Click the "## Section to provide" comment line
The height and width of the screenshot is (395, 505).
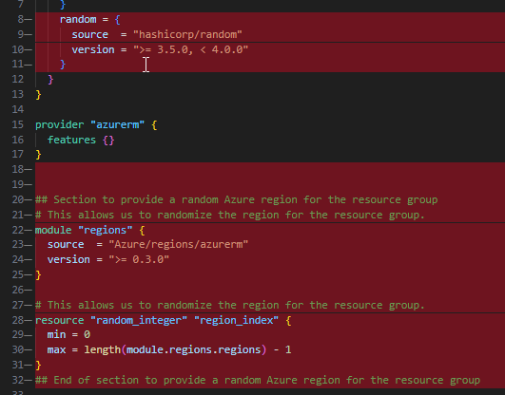click(x=237, y=199)
